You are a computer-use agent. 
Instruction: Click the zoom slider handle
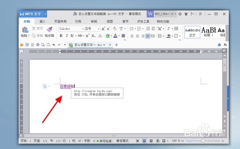tap(203, 141)
